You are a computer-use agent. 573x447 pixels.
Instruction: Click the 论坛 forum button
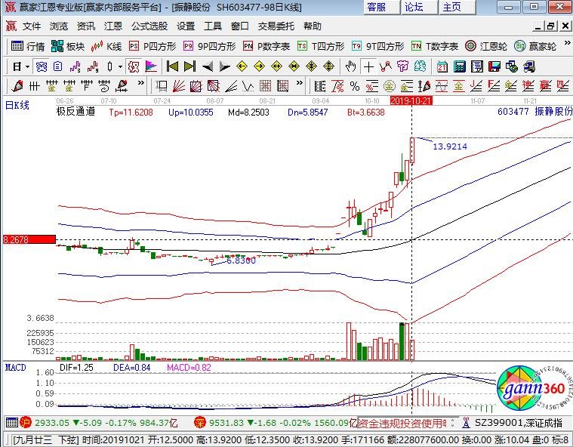tap(419, 7)
